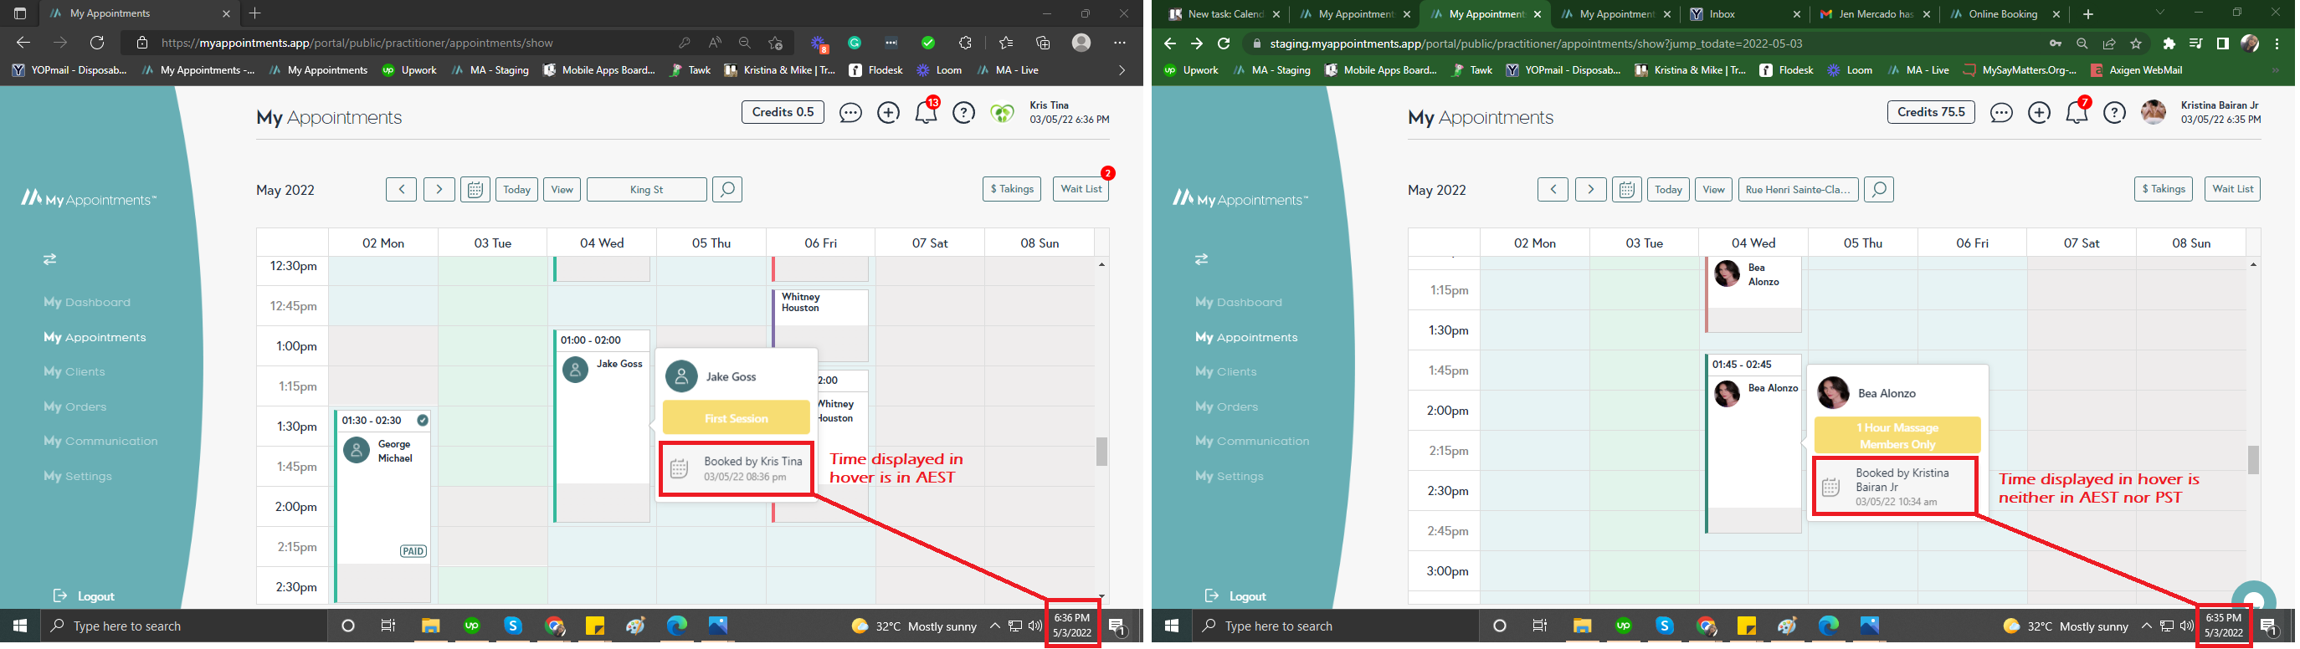2300x649 pixels.
Task: Click the search magnifier next to King St
Action: coord(726,189)
